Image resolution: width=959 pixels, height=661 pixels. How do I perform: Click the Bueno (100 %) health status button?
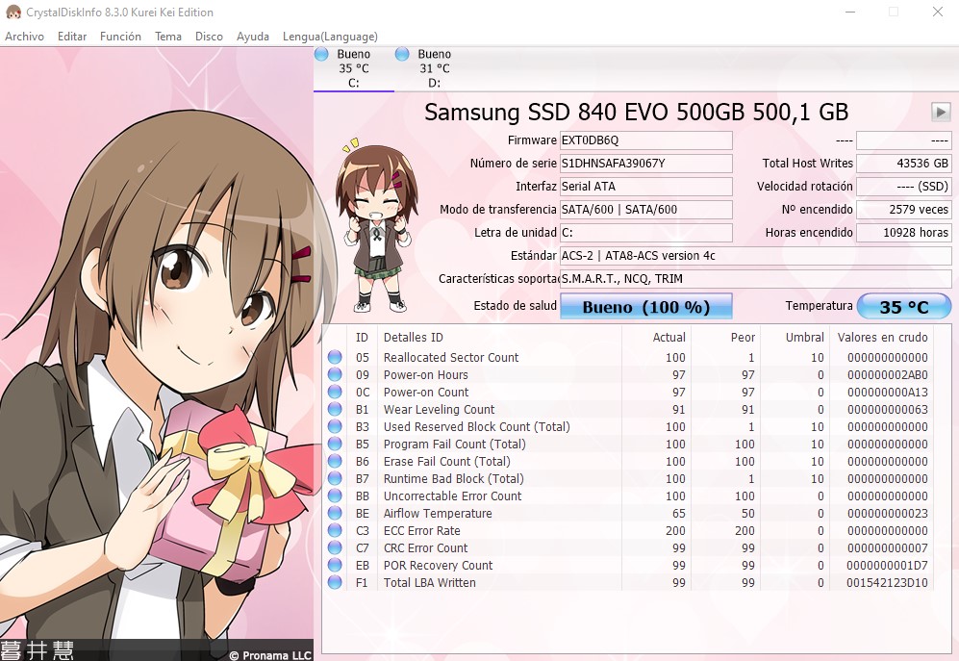tap(645, 306)
